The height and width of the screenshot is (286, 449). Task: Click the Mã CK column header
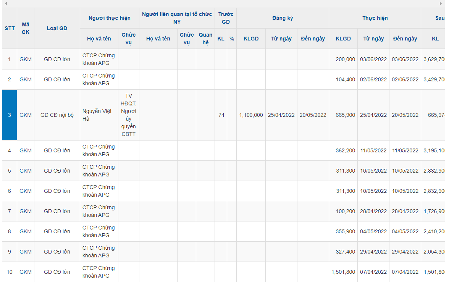tap(26, 28)
